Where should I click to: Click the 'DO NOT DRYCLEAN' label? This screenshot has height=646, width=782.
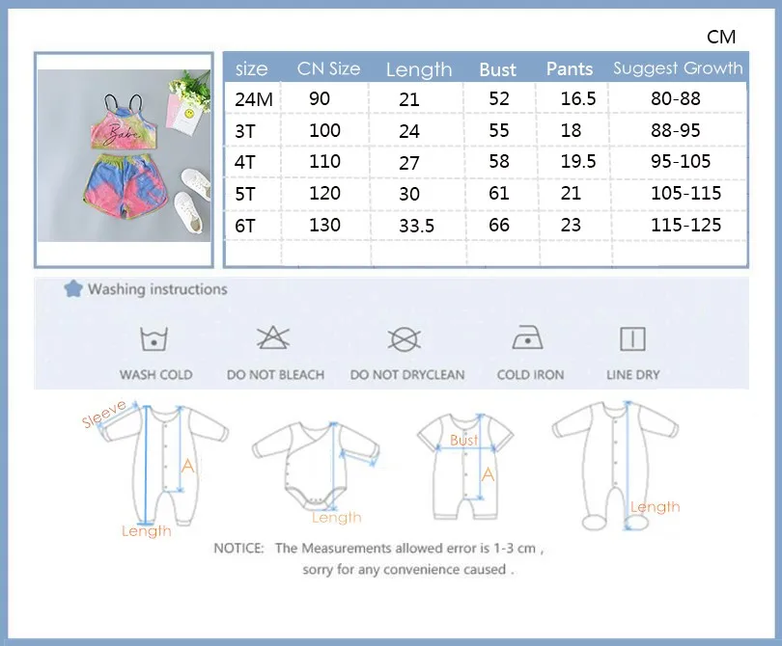pyautogui.click(x=407, y=374)
